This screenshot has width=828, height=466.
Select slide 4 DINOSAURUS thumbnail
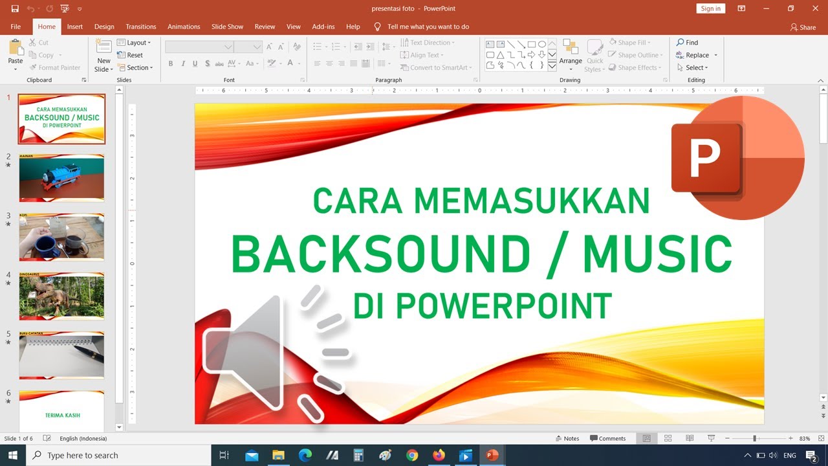click(61, 296)
